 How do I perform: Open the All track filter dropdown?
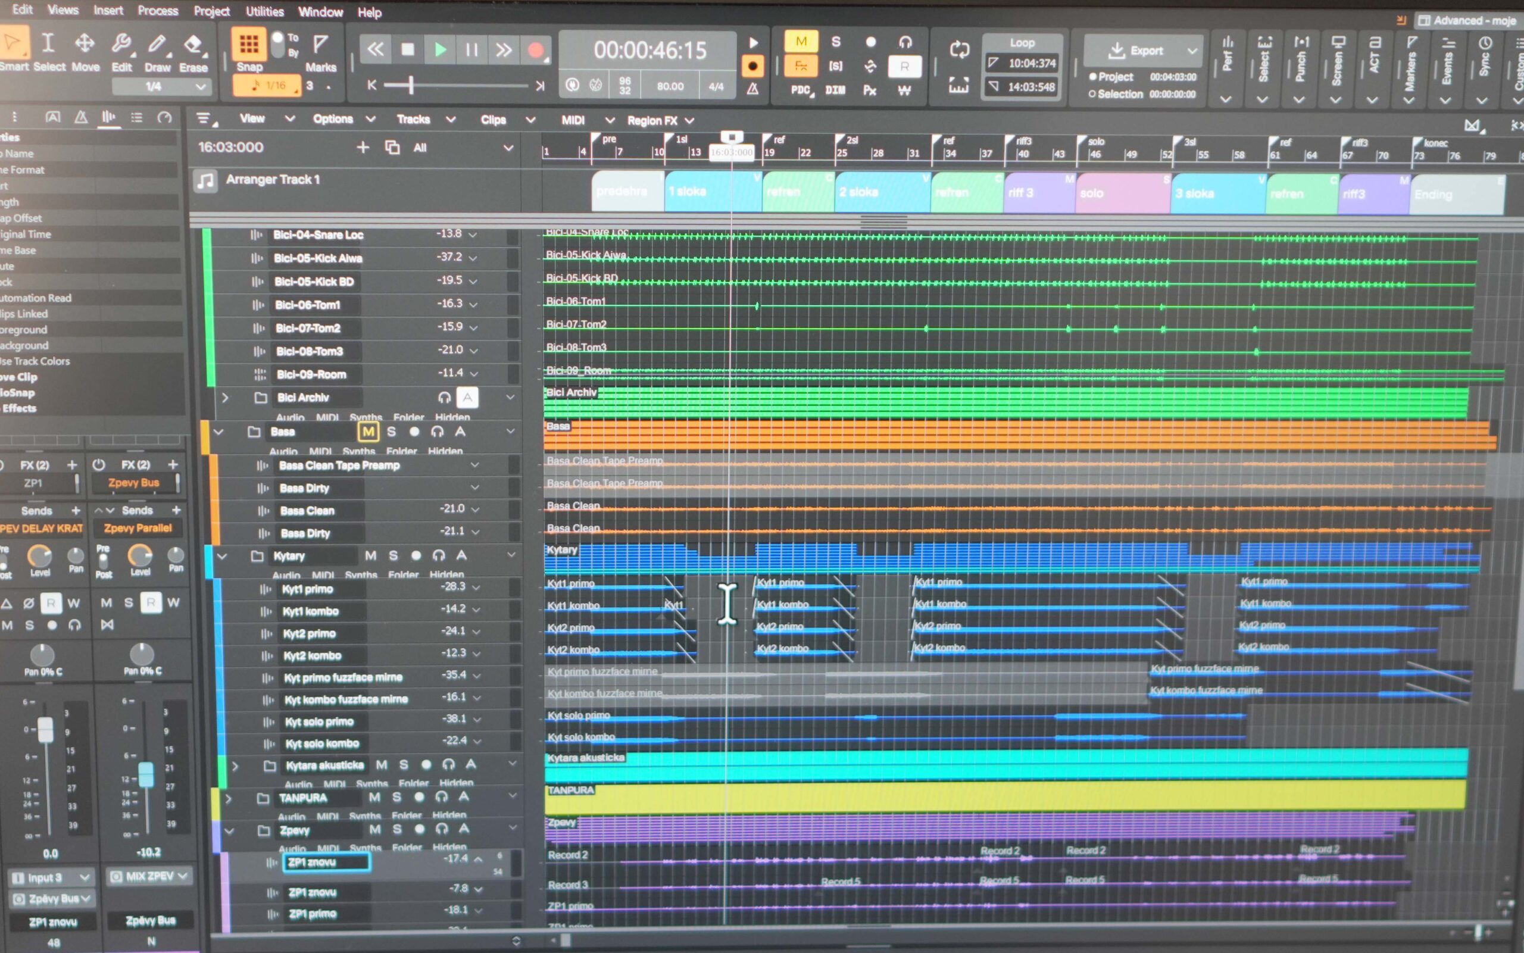463,148
